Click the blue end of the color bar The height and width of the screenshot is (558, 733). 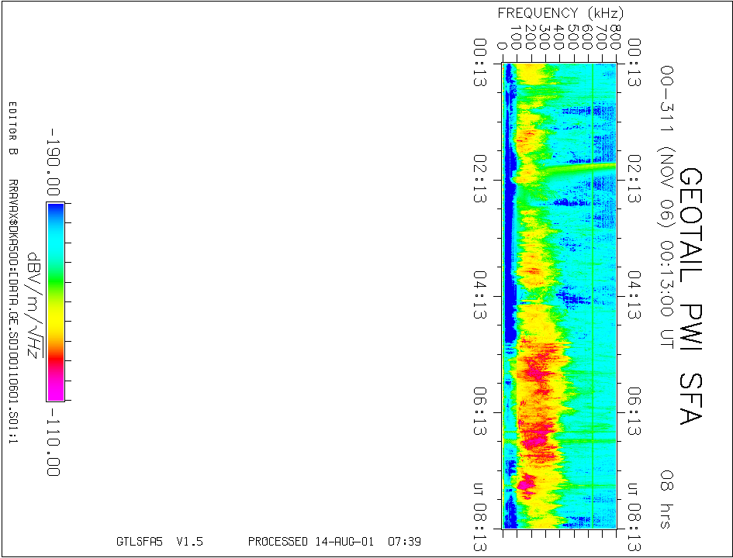pos(55,213)
